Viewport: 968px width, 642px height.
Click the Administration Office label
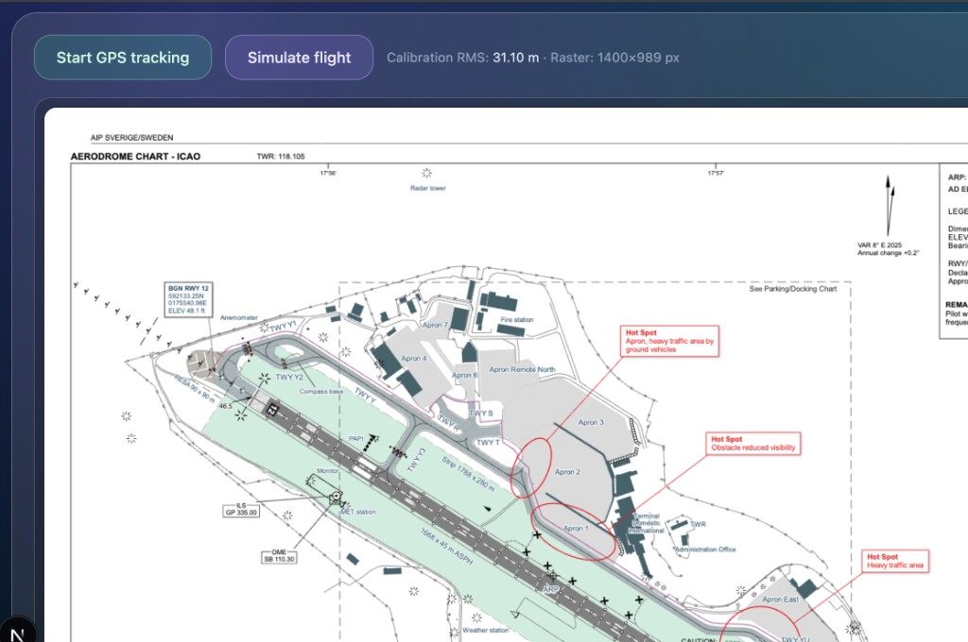(705, 549)
